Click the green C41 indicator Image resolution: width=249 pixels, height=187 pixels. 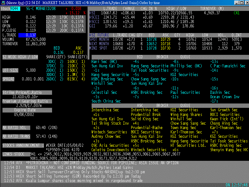pos(237,13)
